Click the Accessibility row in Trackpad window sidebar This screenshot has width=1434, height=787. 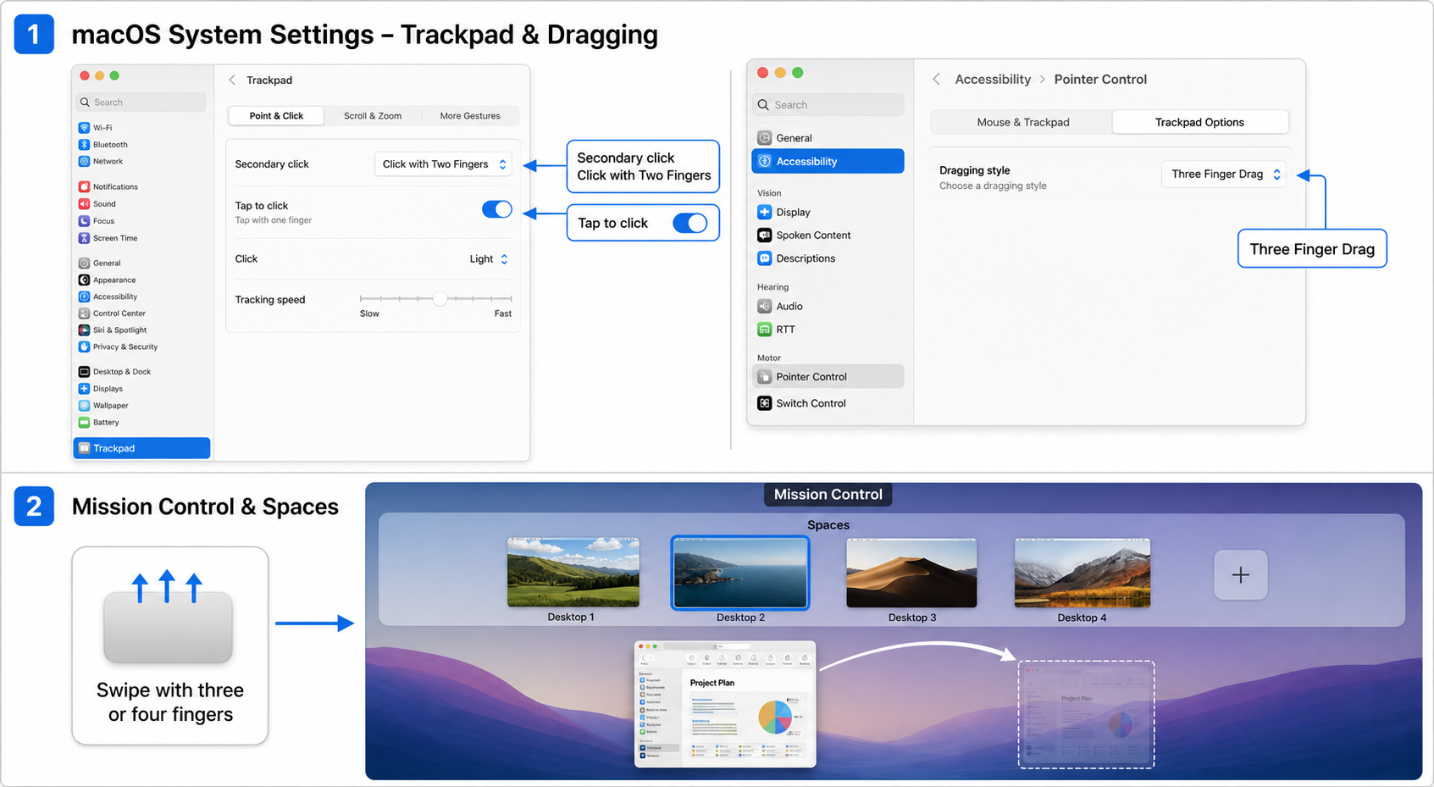pos(141,297)
